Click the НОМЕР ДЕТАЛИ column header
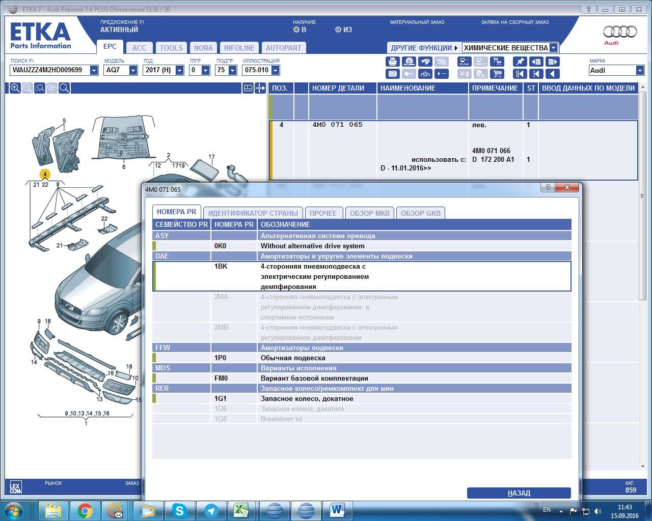 342,88
